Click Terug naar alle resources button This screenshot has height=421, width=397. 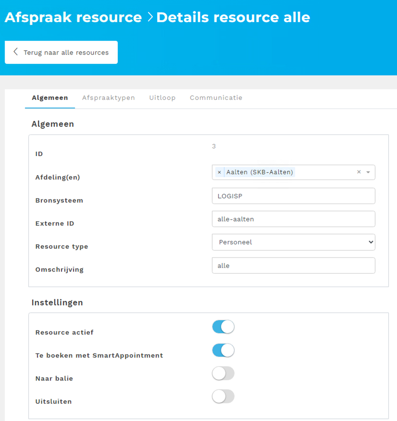point(61,52)
